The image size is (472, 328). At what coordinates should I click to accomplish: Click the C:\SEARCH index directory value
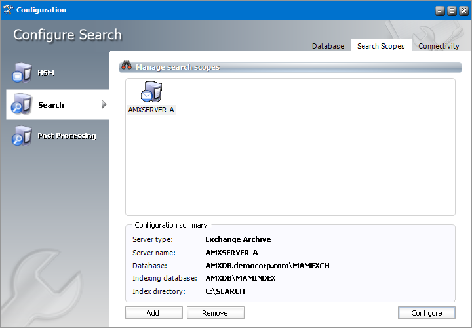pos(225,291)
